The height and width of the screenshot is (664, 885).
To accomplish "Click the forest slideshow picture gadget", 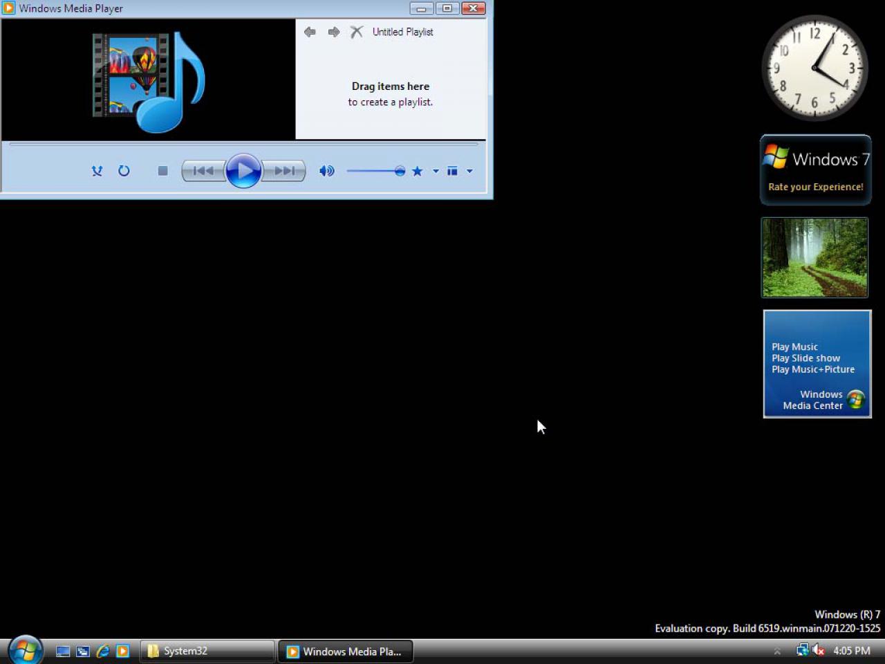I will (x=814, y=257).
